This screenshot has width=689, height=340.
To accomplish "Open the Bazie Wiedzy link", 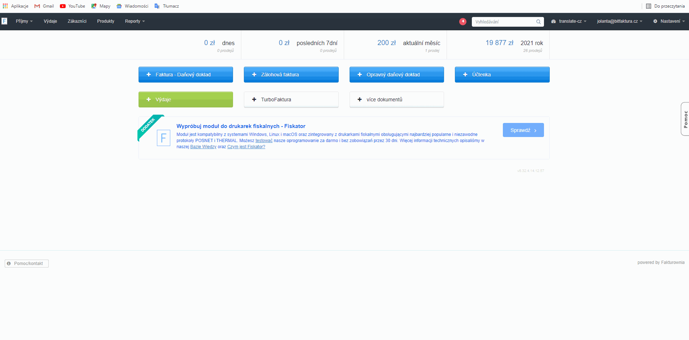I will (203, 147).
